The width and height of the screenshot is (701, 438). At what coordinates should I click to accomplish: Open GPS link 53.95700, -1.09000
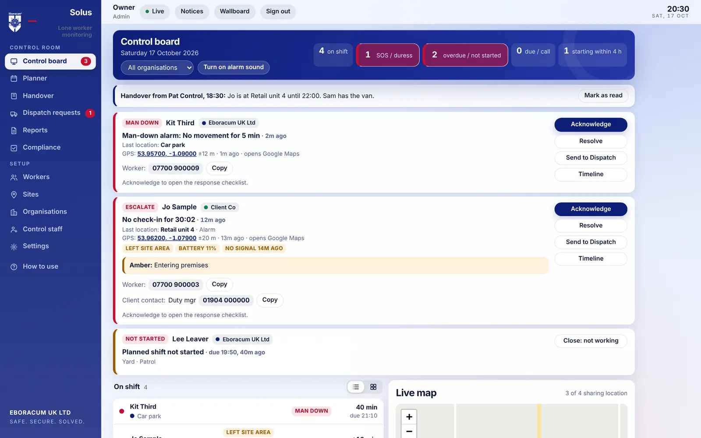[167, 154]
